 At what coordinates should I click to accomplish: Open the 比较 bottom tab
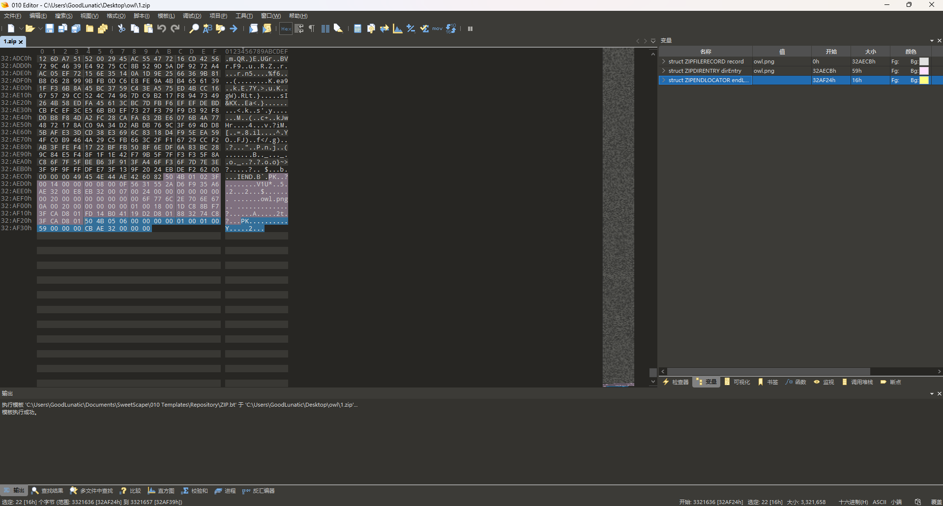(x=130, y=491)
